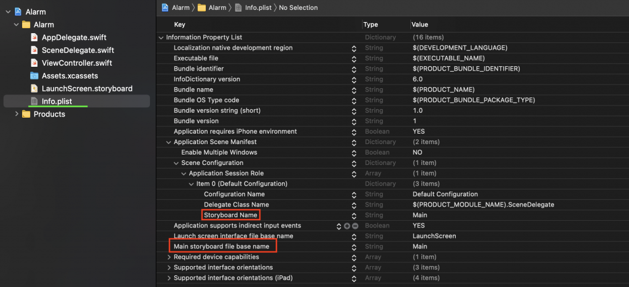Select AppDelegate.swift in navigator
Screen dimensions: 629x287
click(74, 37)
